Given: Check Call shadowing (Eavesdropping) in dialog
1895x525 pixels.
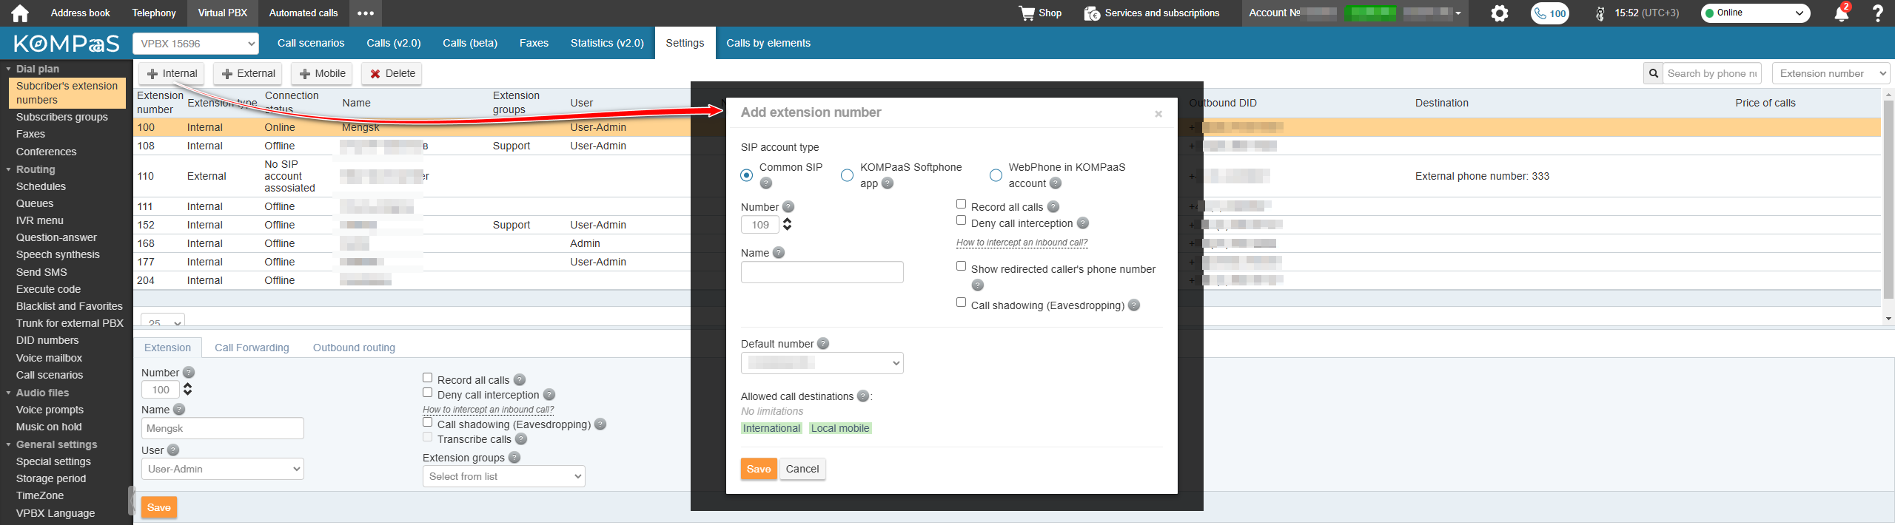Looking at the screenshot, I should (x=961, y=302).
